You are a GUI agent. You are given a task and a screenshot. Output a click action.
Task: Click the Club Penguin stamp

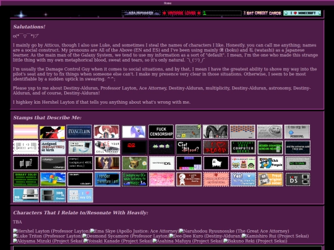point(270,163)
